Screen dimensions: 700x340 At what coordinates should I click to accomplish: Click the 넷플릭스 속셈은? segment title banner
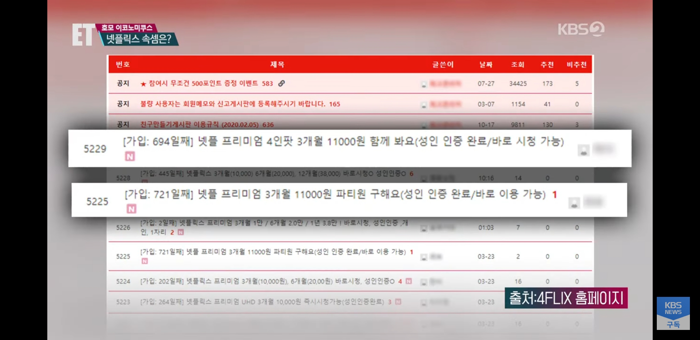click(139, 39)
